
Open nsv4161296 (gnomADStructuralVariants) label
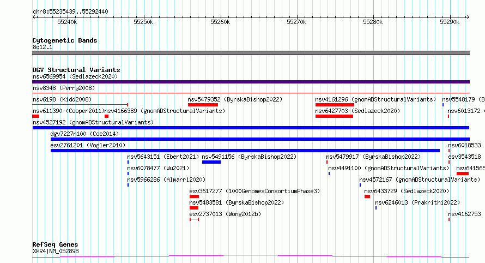click(x=375, y=99)
